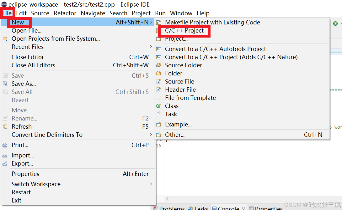Open the Help menu

203,13
